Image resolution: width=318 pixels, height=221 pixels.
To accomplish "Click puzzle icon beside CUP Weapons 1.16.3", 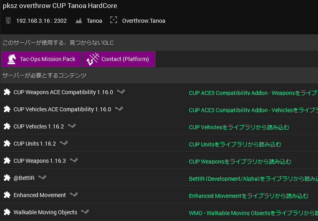I will 7,161.
